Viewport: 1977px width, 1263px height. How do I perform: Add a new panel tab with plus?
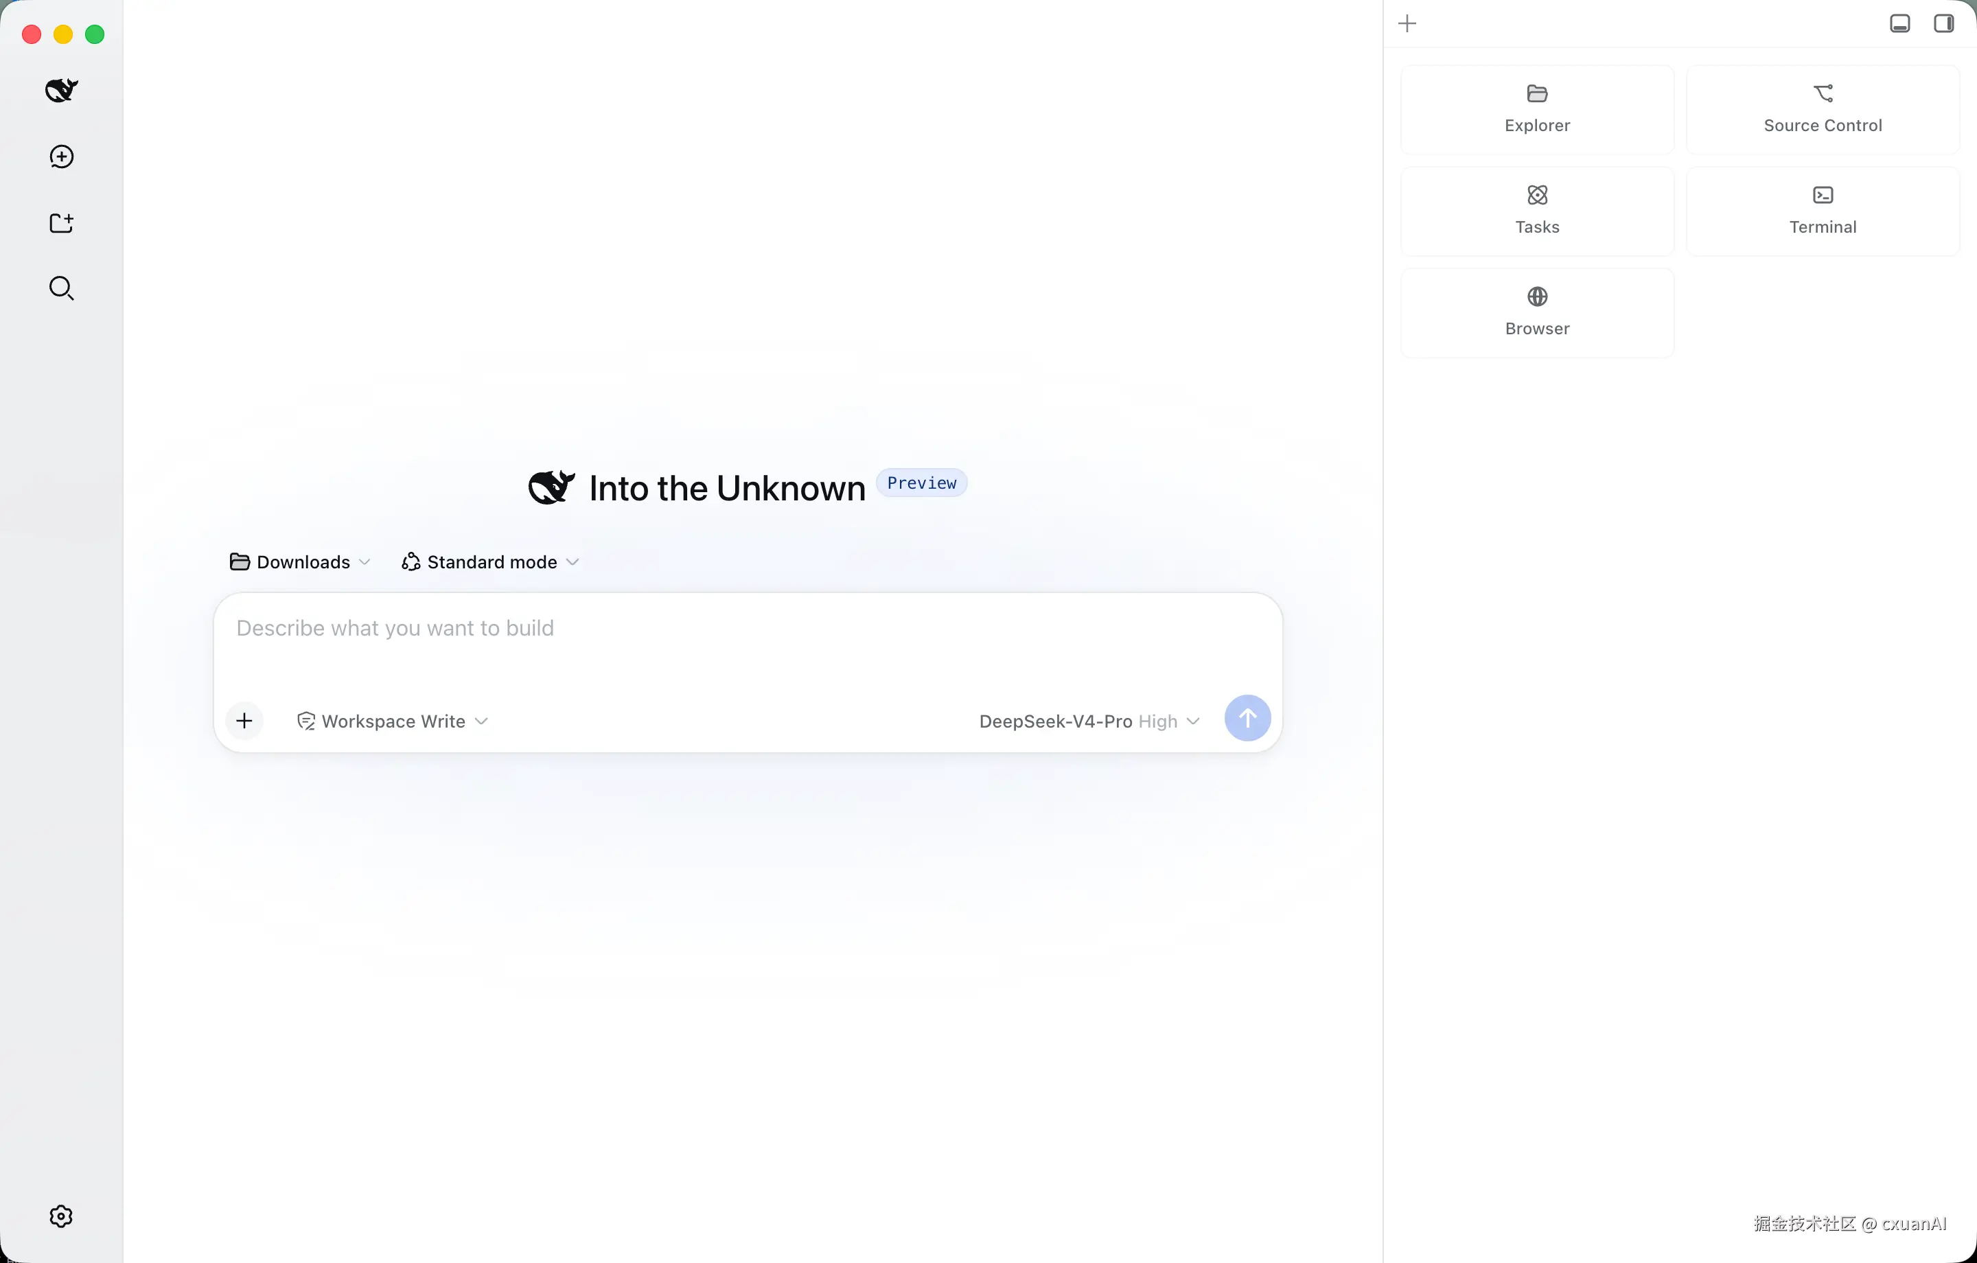pyautogui.click(x=1407, y=24)
